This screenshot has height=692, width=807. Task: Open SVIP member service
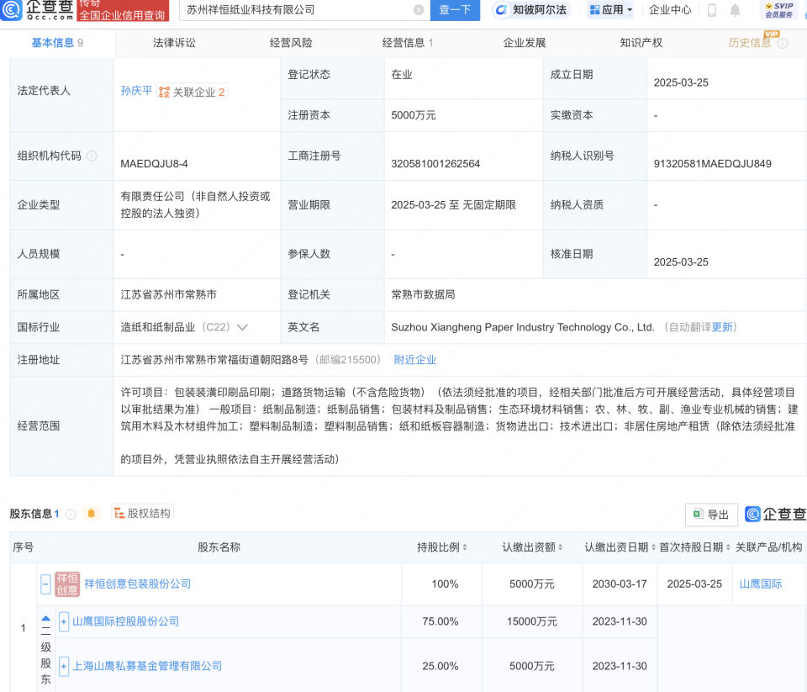[x=778, y=10]
